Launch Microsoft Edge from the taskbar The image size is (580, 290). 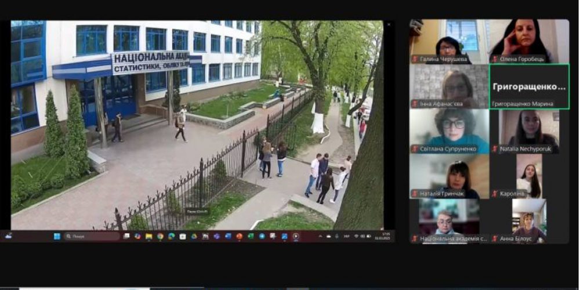171,237
